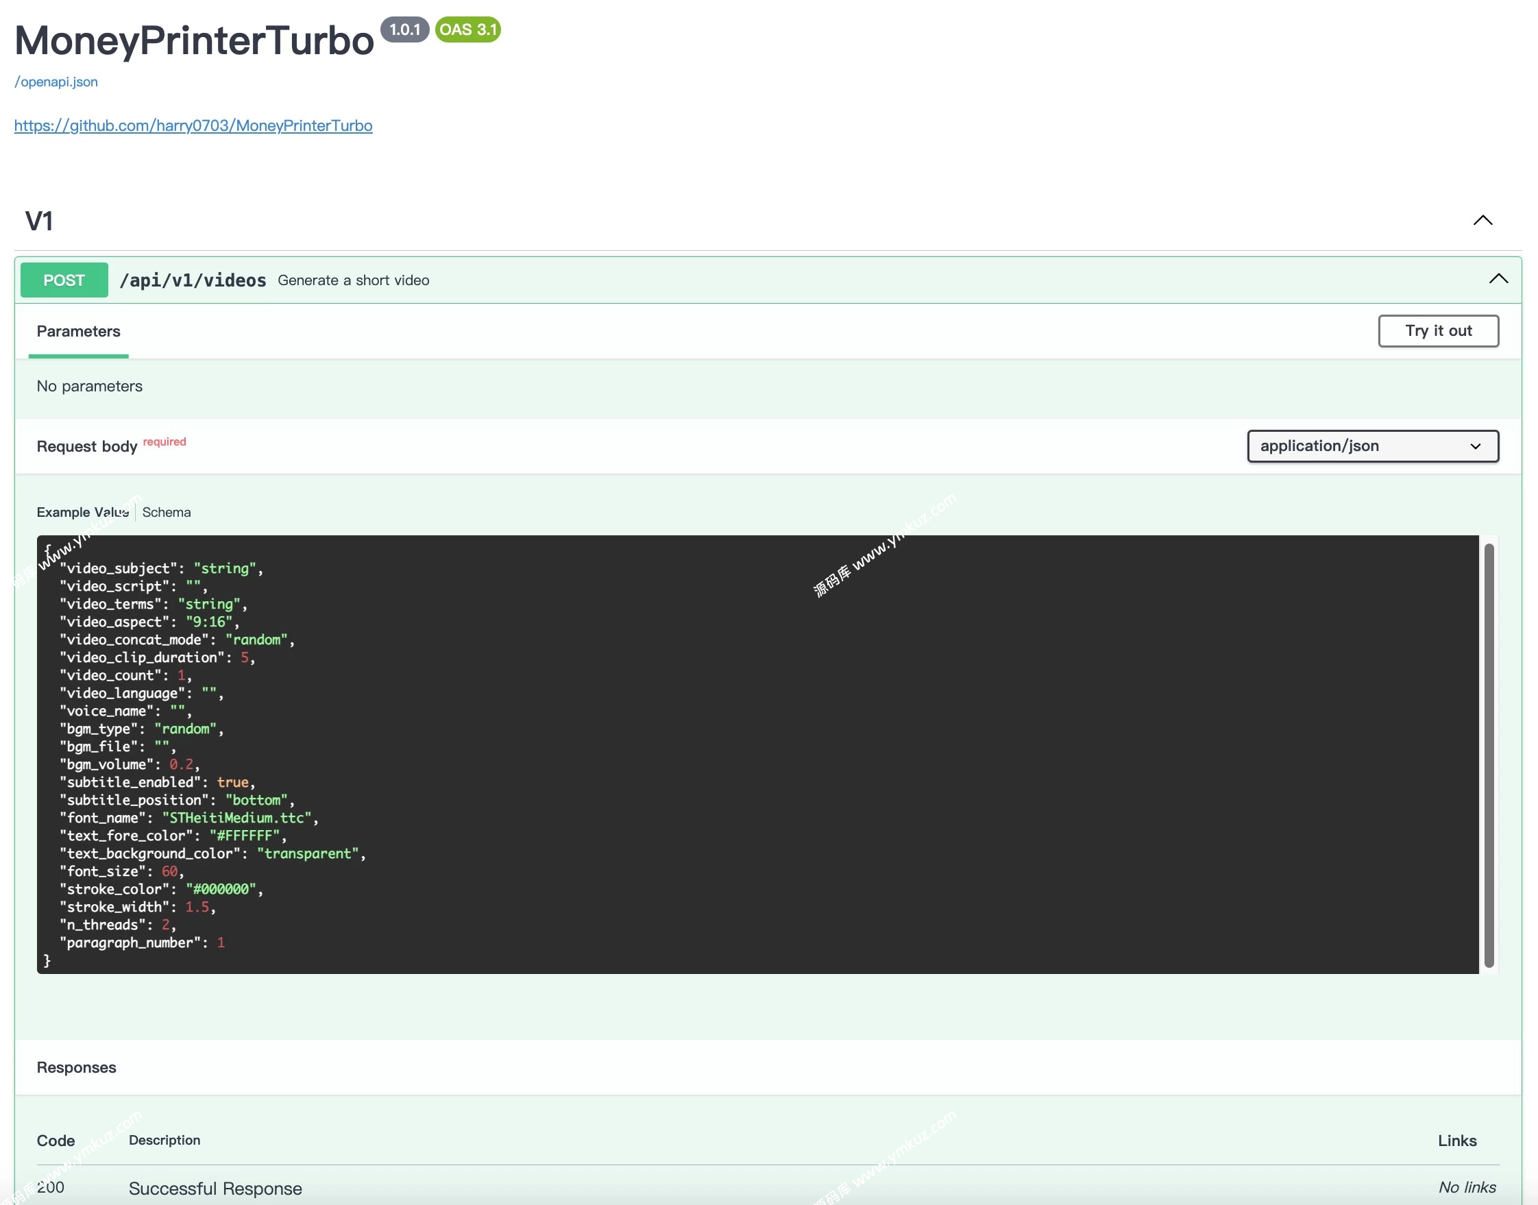
Task: Open the GitHub MoneyPrinterTurbo repository link
Action: pos(193,125)
